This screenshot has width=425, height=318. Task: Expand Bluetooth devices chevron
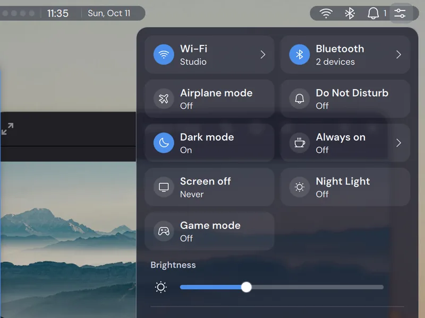point(398,55)
